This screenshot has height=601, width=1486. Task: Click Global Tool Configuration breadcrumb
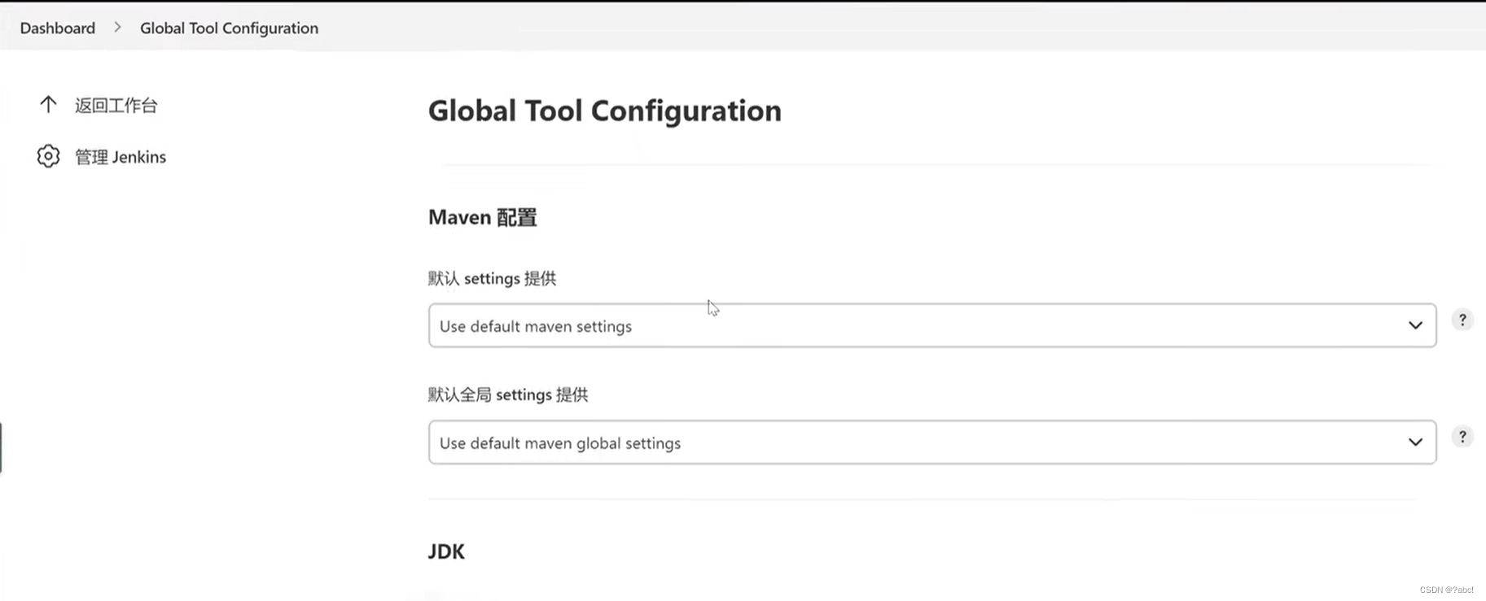pyautogui.click(x=229, y=28)
